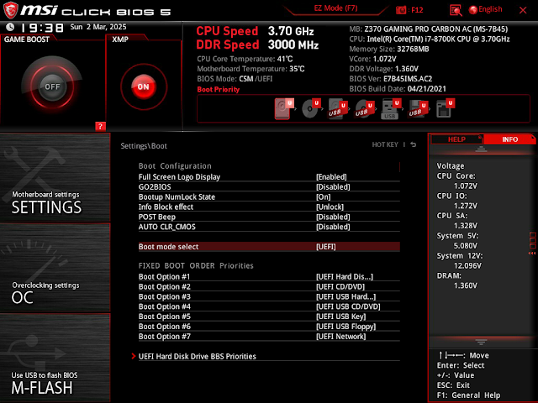
Task: Change Bootup NumLock State [On] value
Action: tap(323, 196)
